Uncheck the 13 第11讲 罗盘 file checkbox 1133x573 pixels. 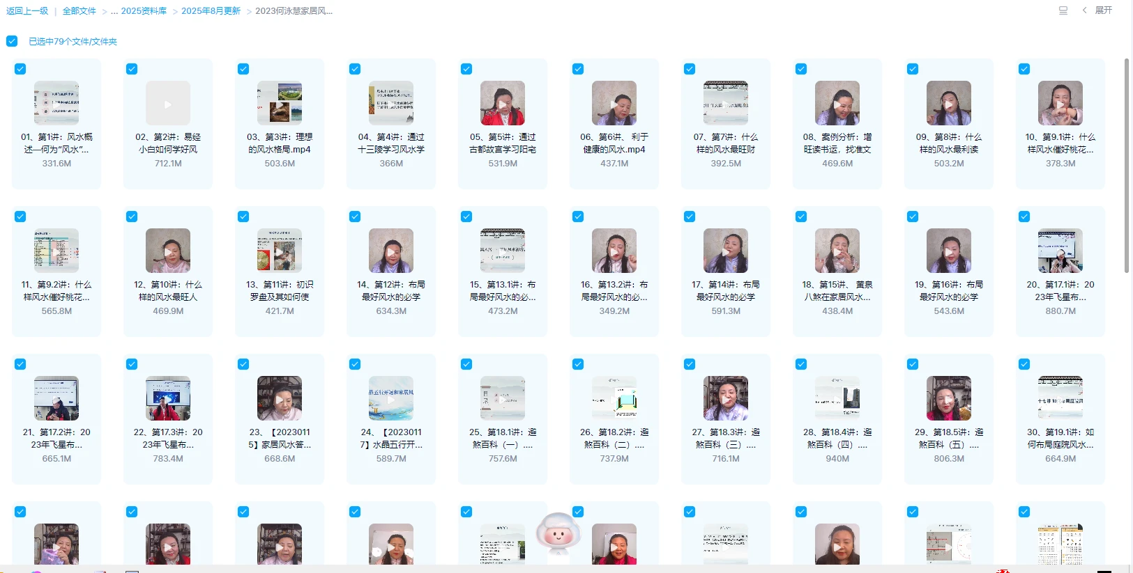(243, 217)
